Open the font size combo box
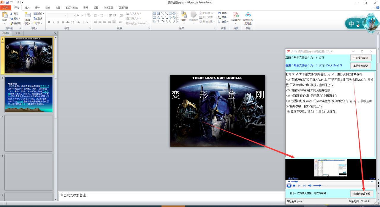The image size is (380, 207). [72, 15]
